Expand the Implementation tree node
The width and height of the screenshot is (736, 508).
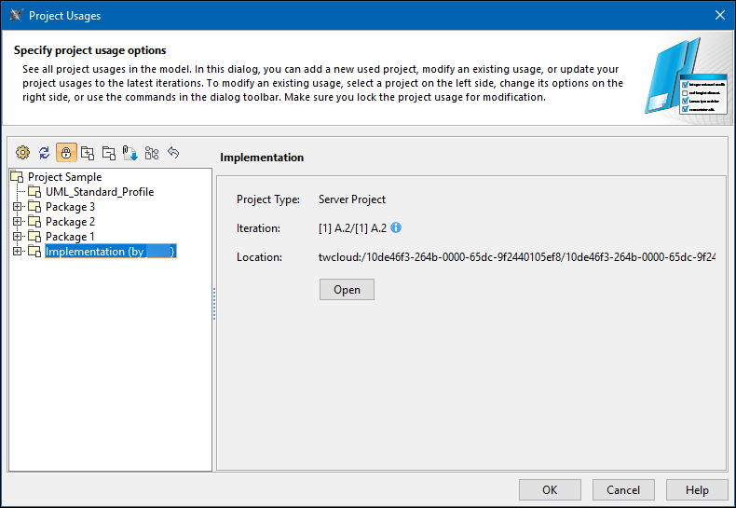pos(17,252)
